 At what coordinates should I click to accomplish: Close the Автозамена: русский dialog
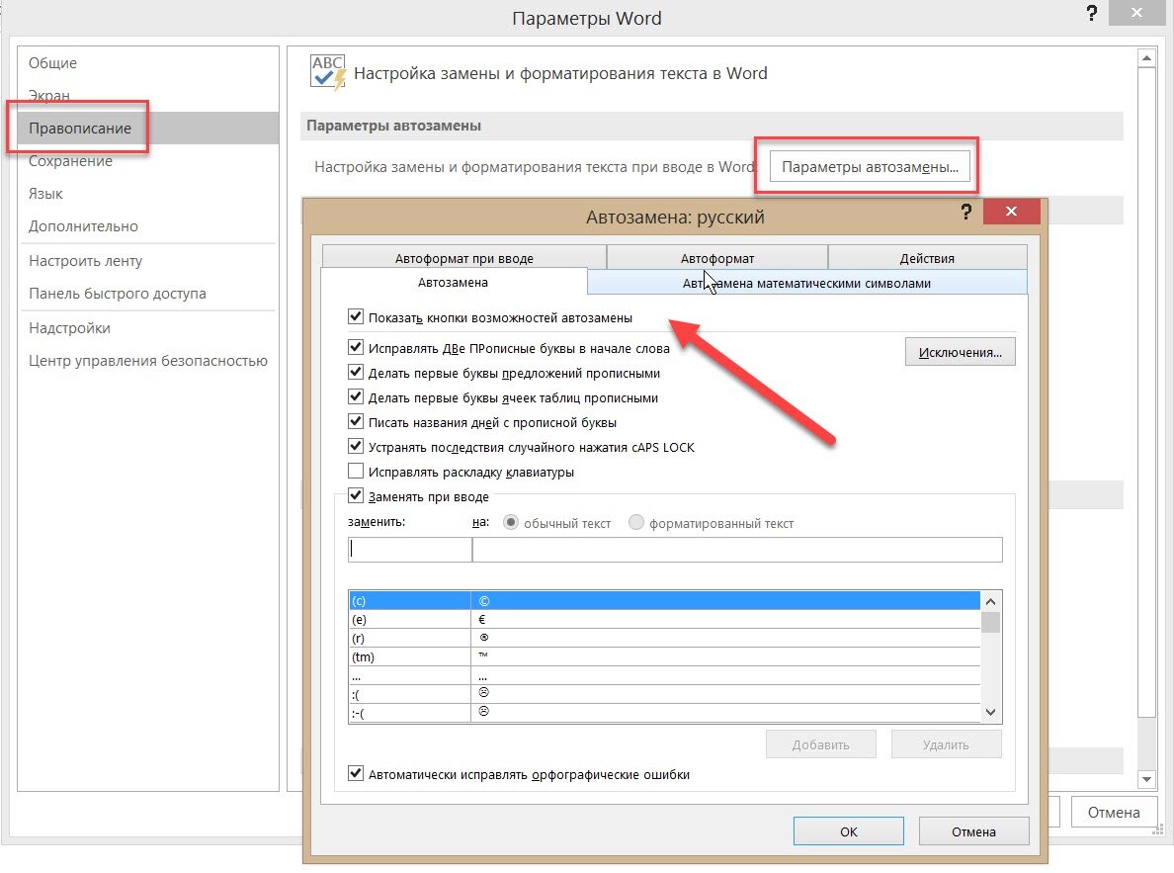[1011, 212]
